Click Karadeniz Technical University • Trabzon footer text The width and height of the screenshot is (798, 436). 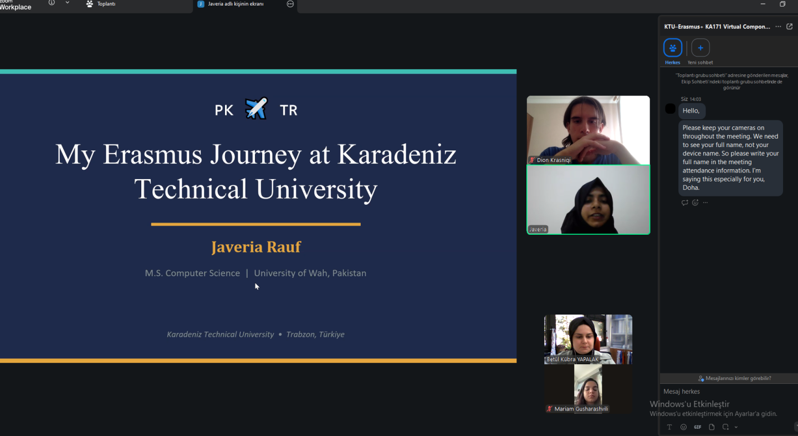(x=255, y=334)
